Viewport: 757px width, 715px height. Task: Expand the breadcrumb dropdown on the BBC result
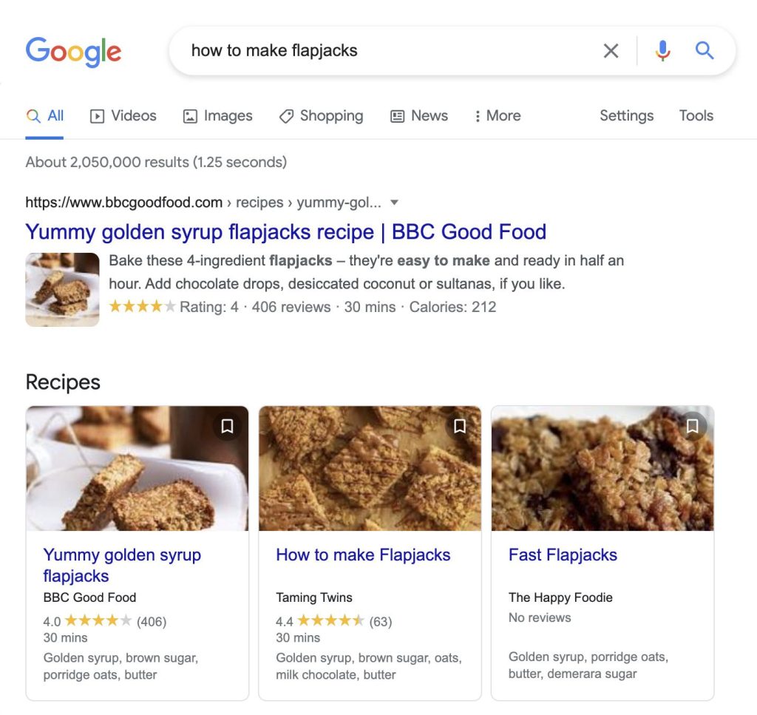coord(394,202)
